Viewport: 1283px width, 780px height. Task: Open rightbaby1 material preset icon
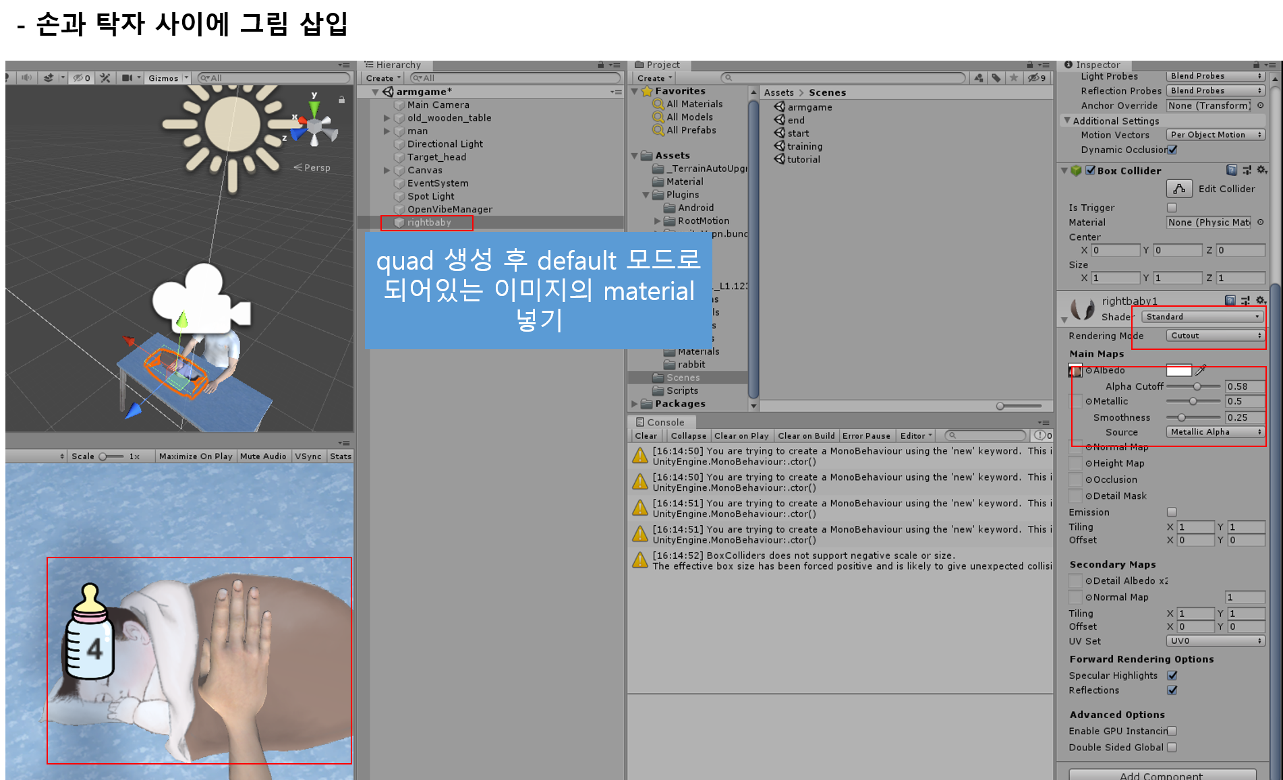[x=1245, y=301]
